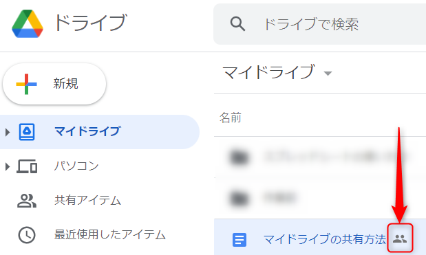This screenshot has width=426, height=255.
Task: Expand the マイドライブ tree arrow in sidebar
Action: point(8,132)
